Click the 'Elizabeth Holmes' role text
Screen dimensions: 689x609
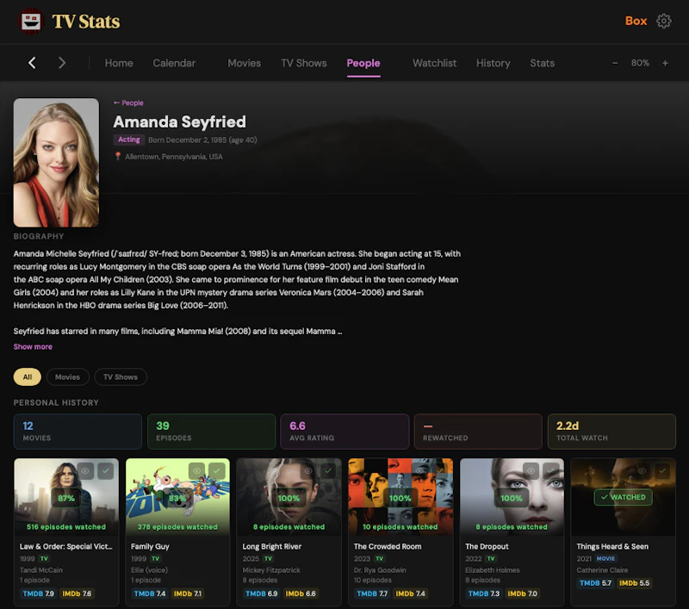493,570
